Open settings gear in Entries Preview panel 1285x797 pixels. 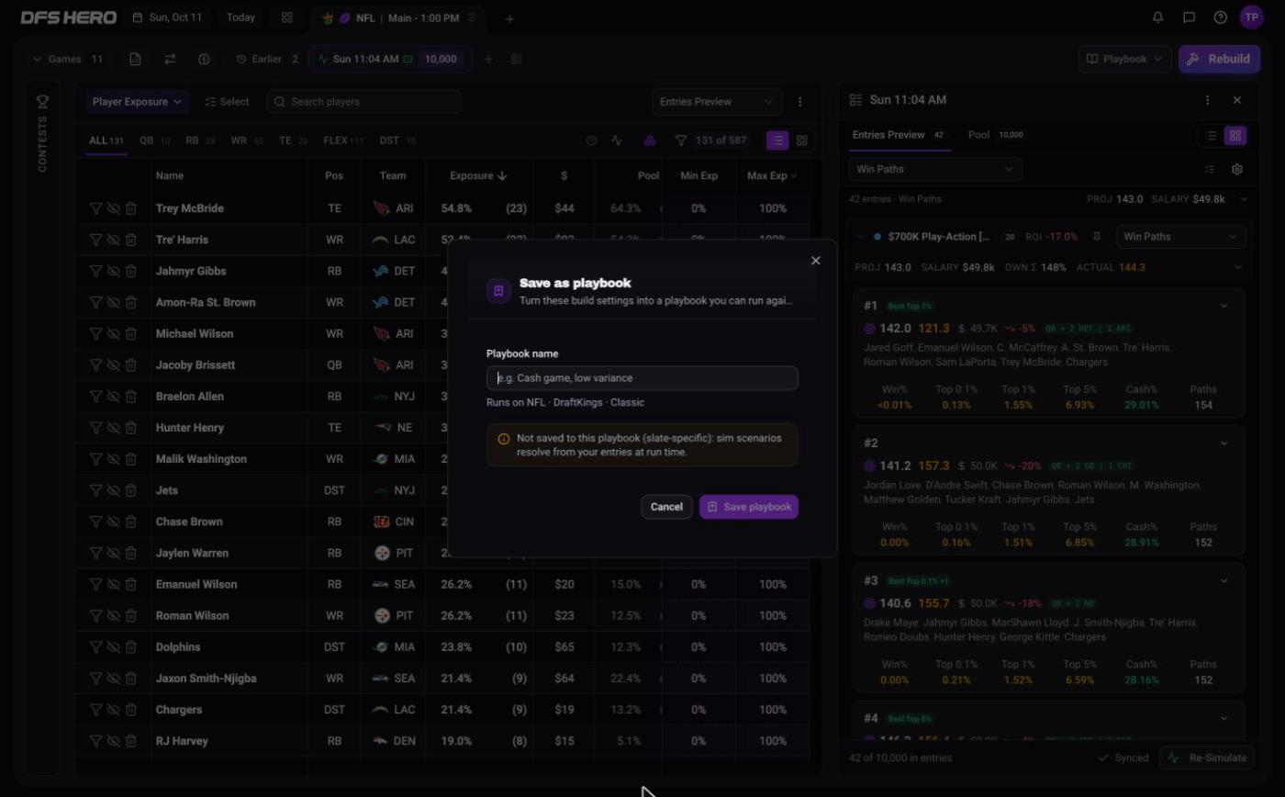(x=1237, y=169)
